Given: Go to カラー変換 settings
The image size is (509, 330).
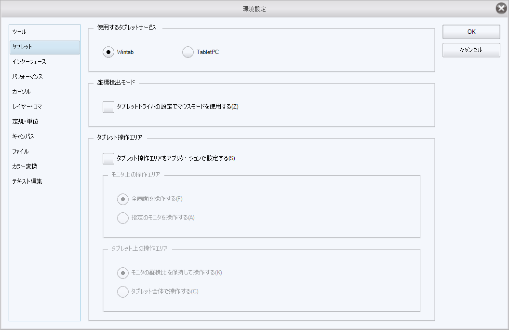Looking at the screenshot, I should [x=25, y=166].
